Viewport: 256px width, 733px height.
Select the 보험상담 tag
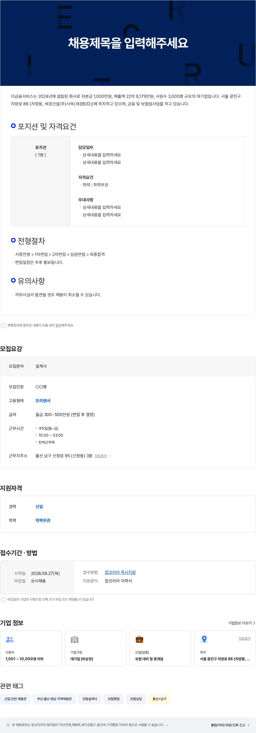click(x=136, y=699)
